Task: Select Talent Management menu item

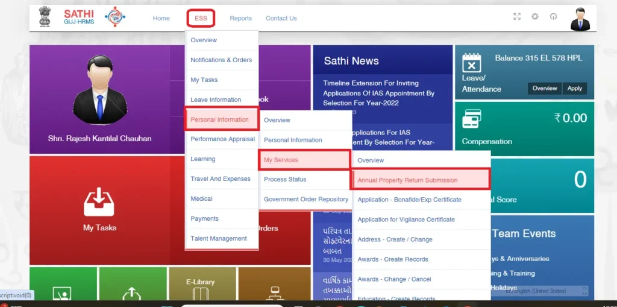Action: tap(222, 238)
